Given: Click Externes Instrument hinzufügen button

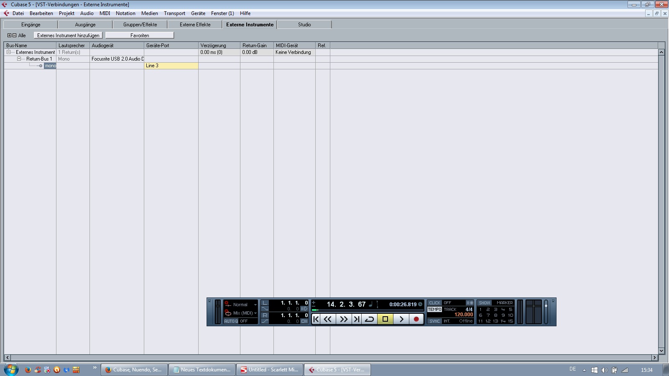Looking at the screenshot, I should (x=68, y=36).
